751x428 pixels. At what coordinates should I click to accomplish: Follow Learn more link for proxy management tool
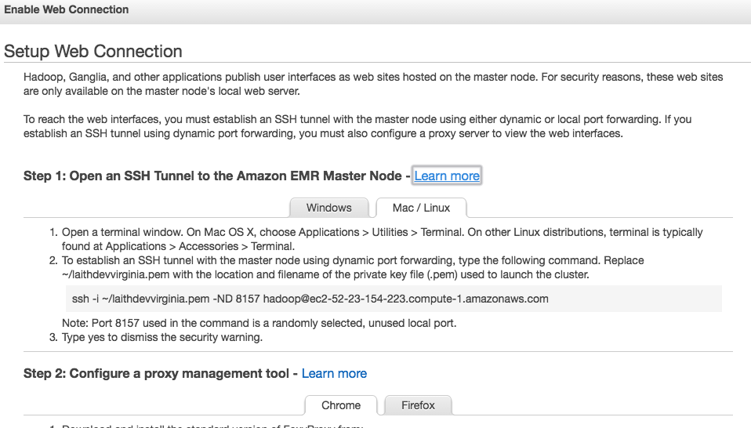[x=334, y=374]
